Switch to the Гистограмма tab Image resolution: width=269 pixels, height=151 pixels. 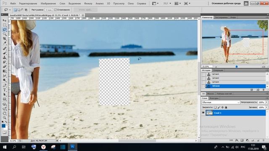221,18
